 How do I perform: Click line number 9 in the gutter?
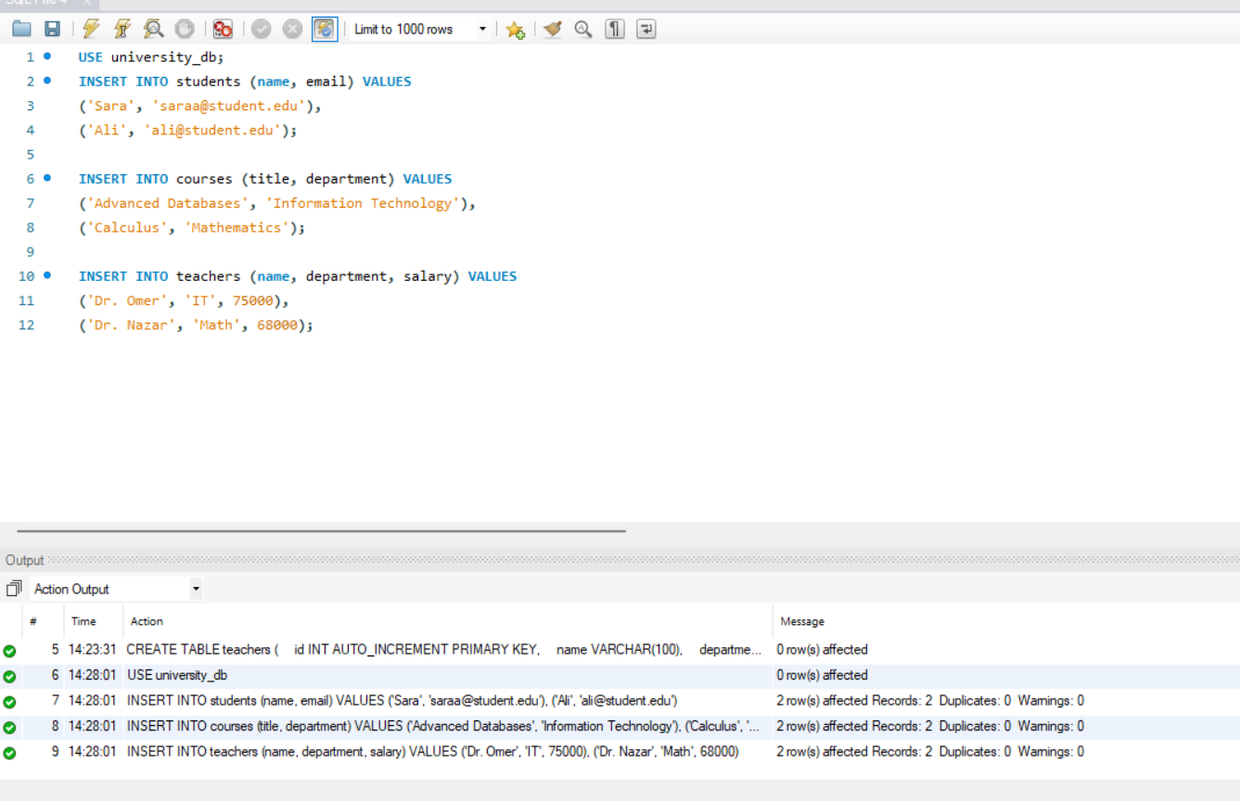pos(30,251)
